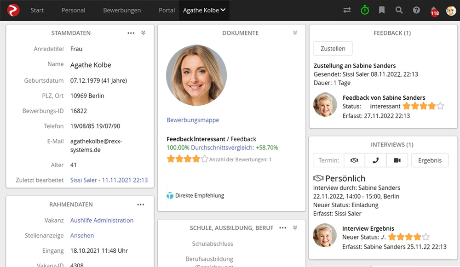Collapse the Stammdaten panel
Image resolution: width=460 pixels, height=267 pixels.
pos(143,33)
